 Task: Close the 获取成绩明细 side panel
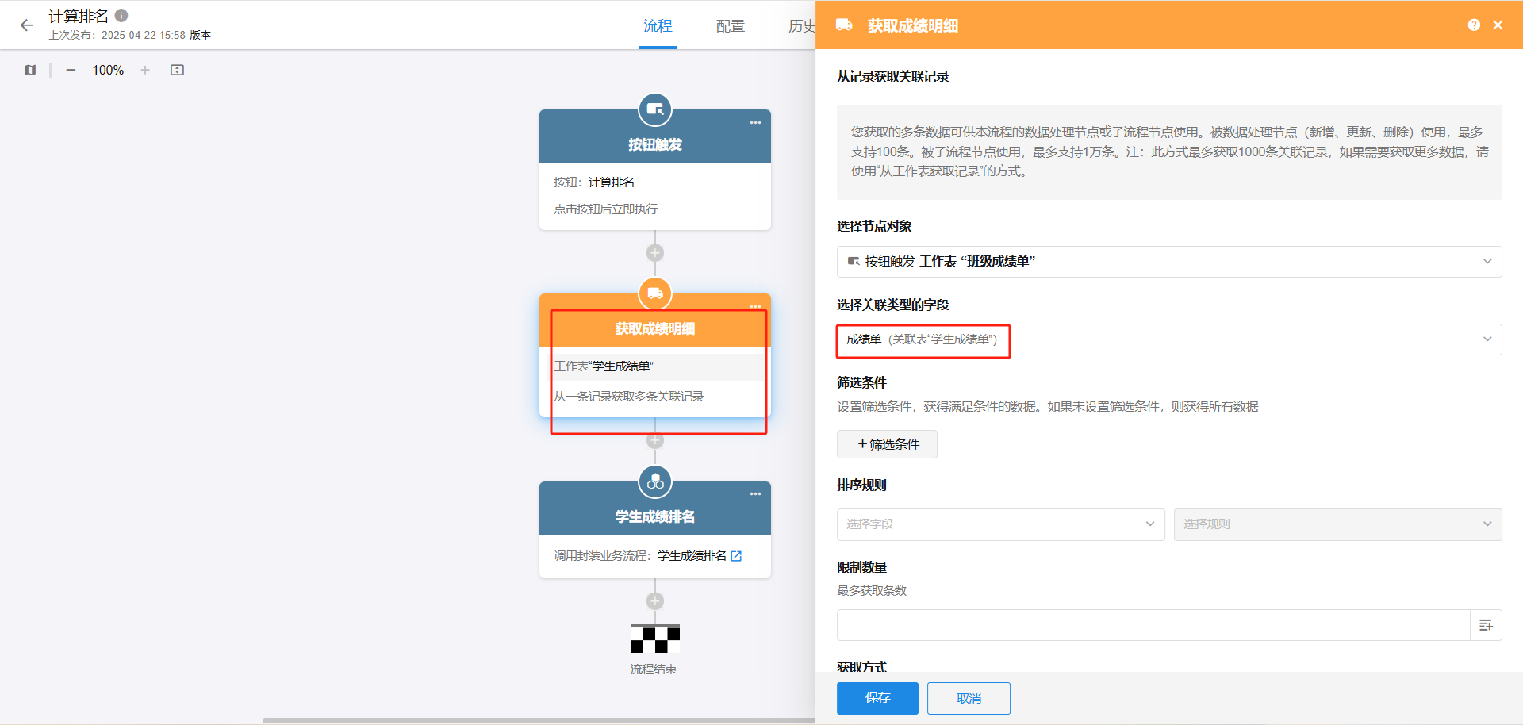(x=1498, y=25)
